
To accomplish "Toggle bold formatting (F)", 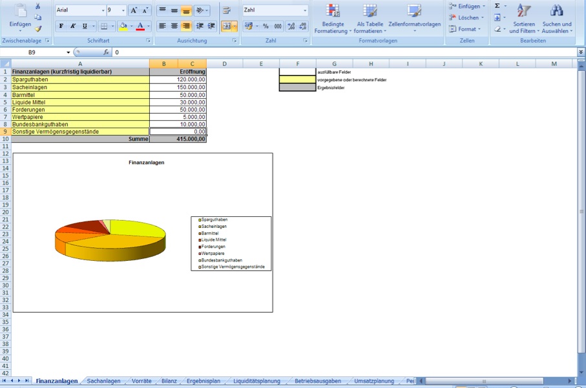I will point(61,26).
